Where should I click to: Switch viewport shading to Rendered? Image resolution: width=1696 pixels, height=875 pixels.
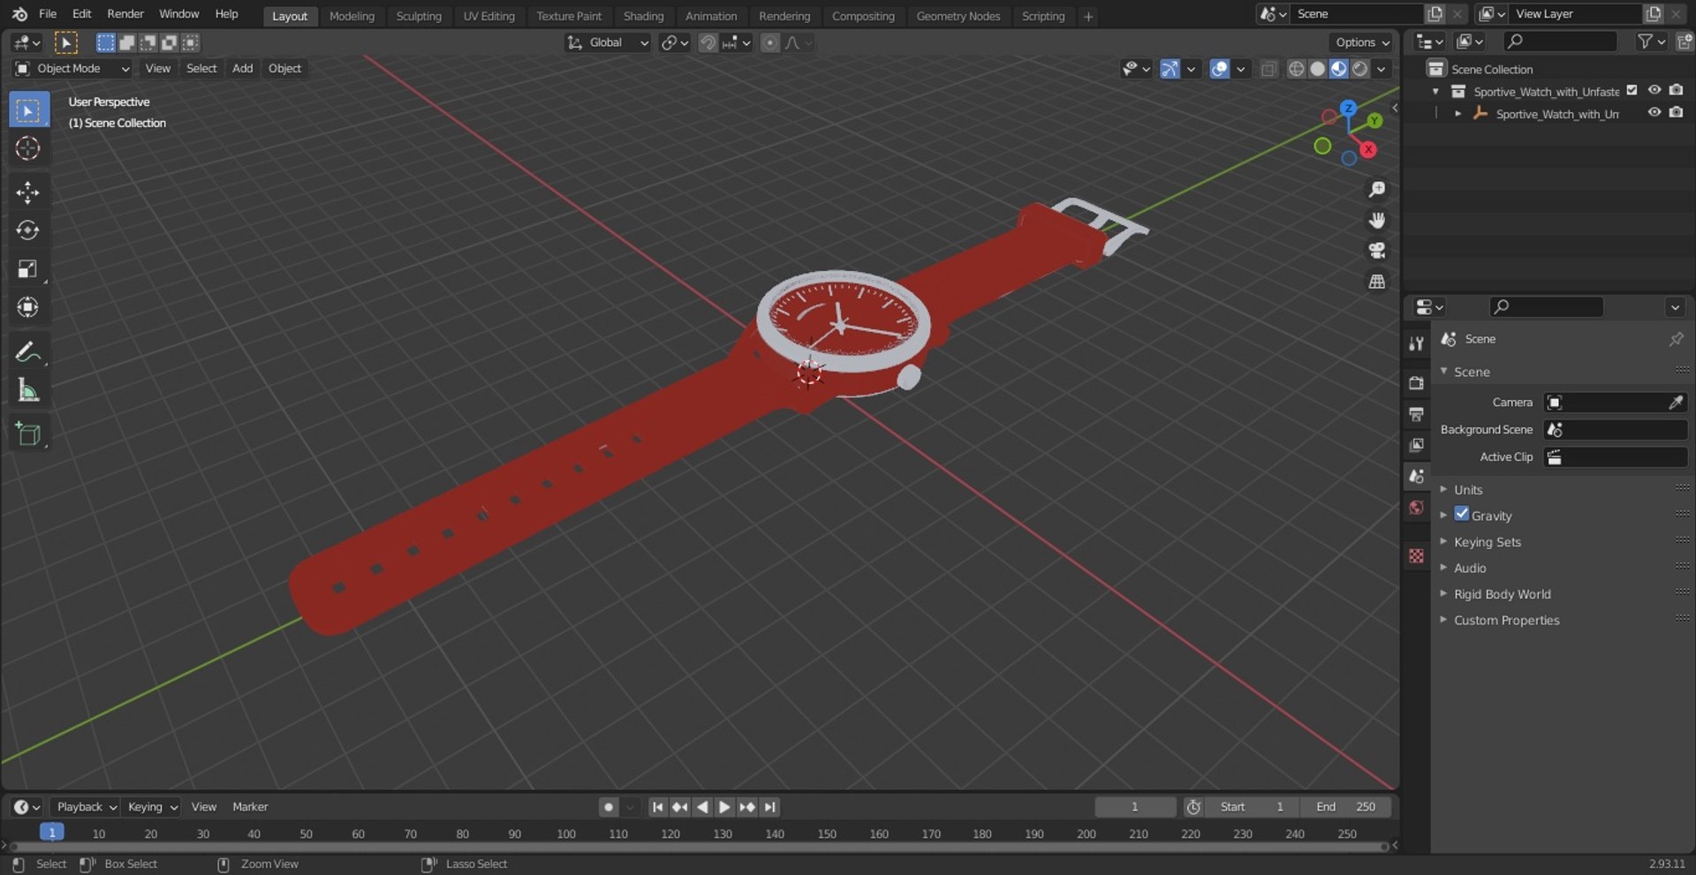click(1360, 69)
